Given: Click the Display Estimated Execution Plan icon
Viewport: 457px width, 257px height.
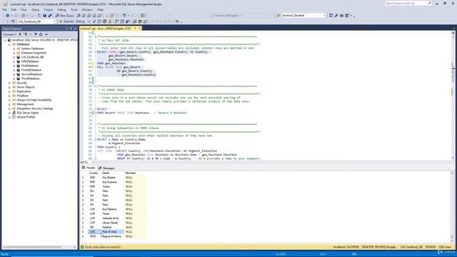Looking at the screenshot, I should [99, 21].
